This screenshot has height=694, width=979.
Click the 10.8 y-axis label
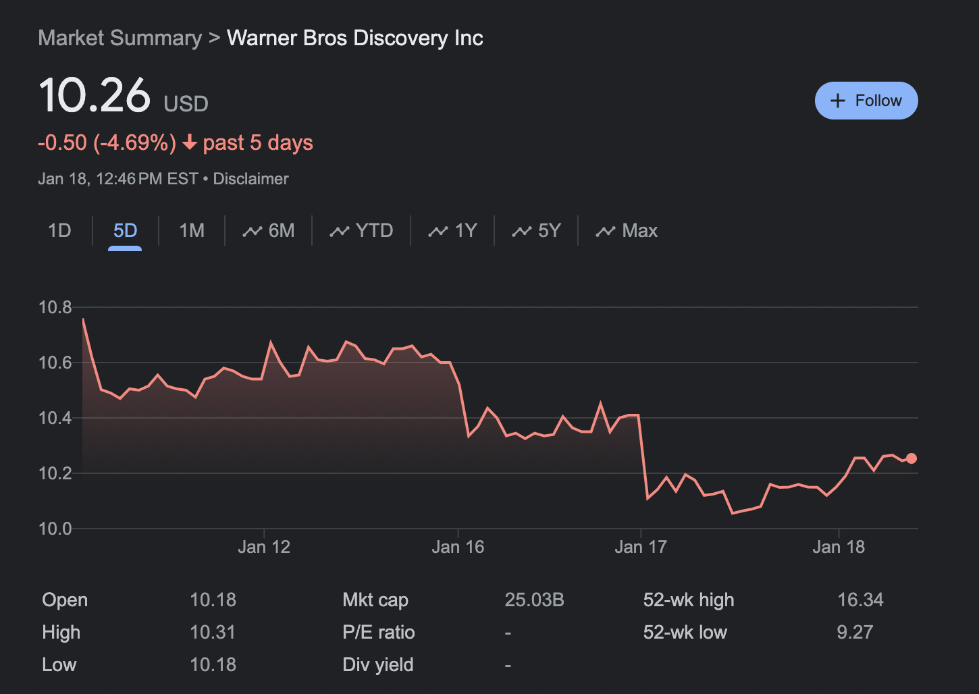tap(55, 308)
